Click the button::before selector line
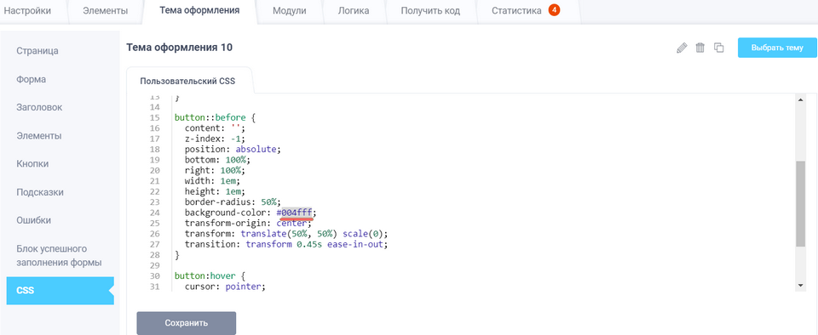Screen dimensions: 818x335 tap(215, 117)
